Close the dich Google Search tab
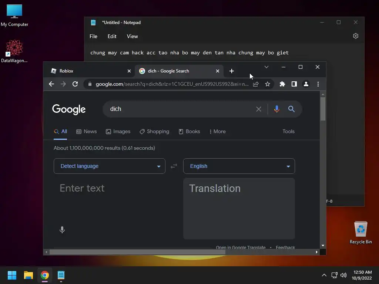Viewport: 379px width, 284px height. coord(218,71)
